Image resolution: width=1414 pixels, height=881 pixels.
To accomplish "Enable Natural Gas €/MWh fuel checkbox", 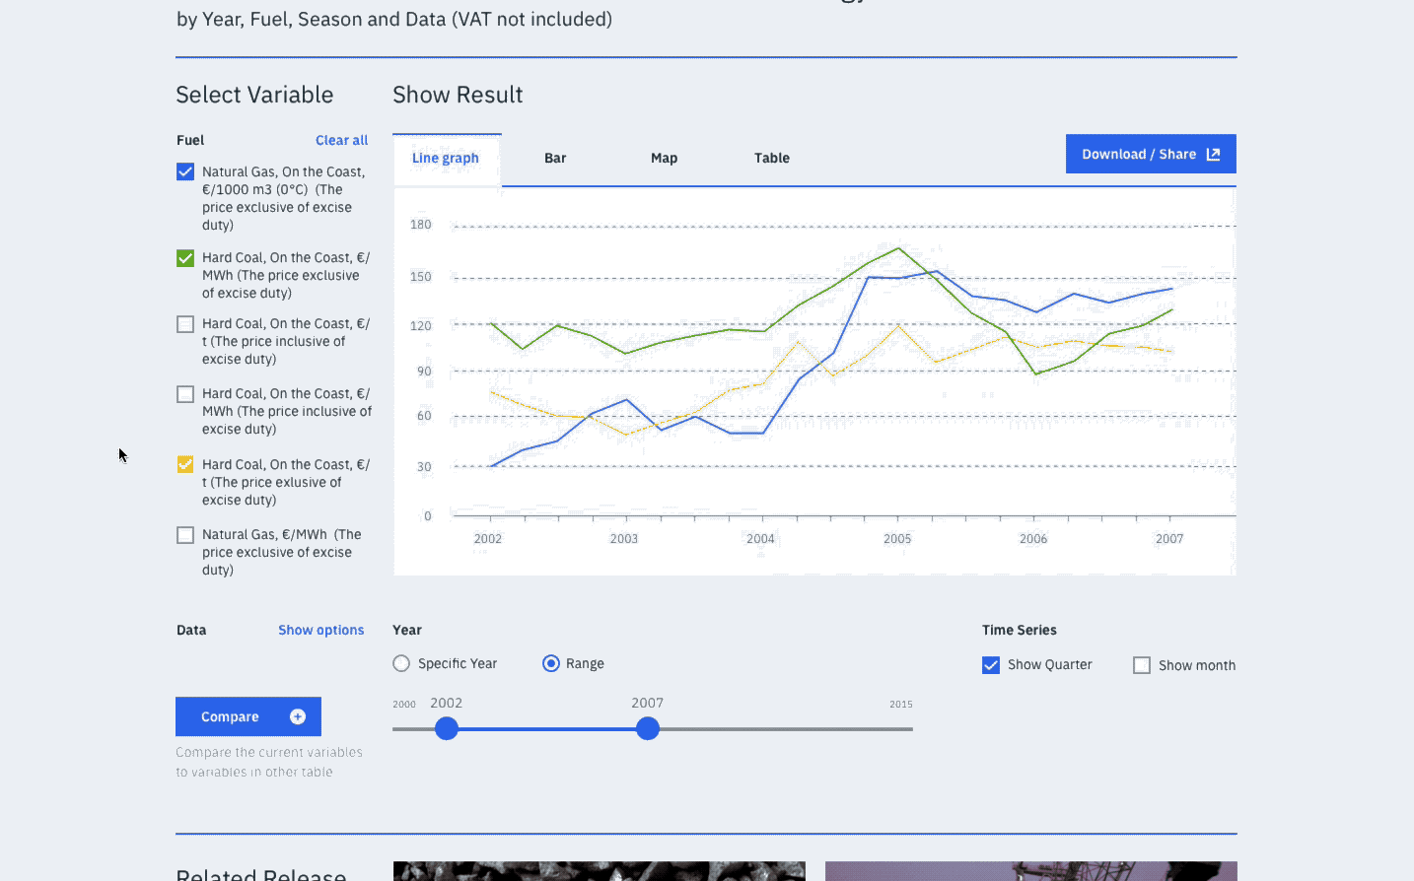I will click(185, 535).
